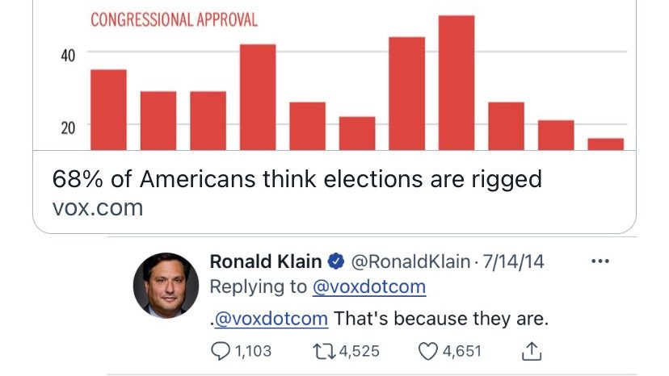The image size is (669, 376).
Task: Click the blue verified badge
Action: 336,261
